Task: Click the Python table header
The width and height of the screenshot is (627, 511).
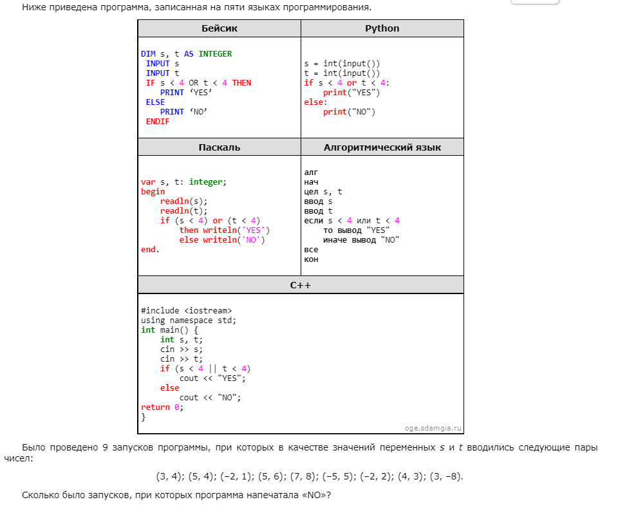Action: pyautogui.click(x=382, y=28)
